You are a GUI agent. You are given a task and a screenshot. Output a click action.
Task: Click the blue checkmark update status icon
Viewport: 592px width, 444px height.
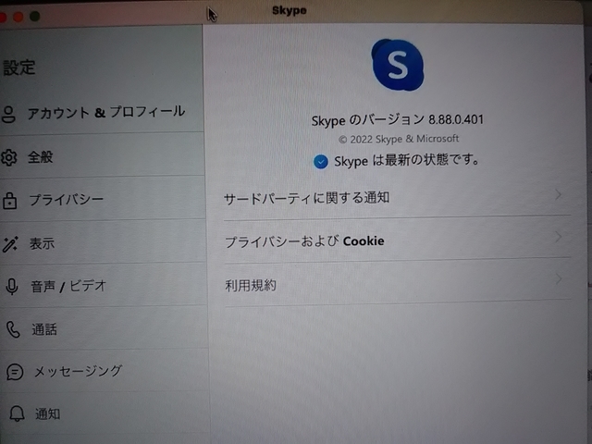coord(321,162)
